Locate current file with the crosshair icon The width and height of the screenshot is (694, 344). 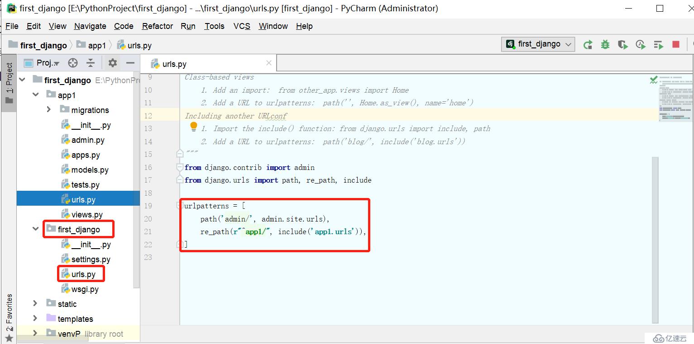click(x=73, y=63)
